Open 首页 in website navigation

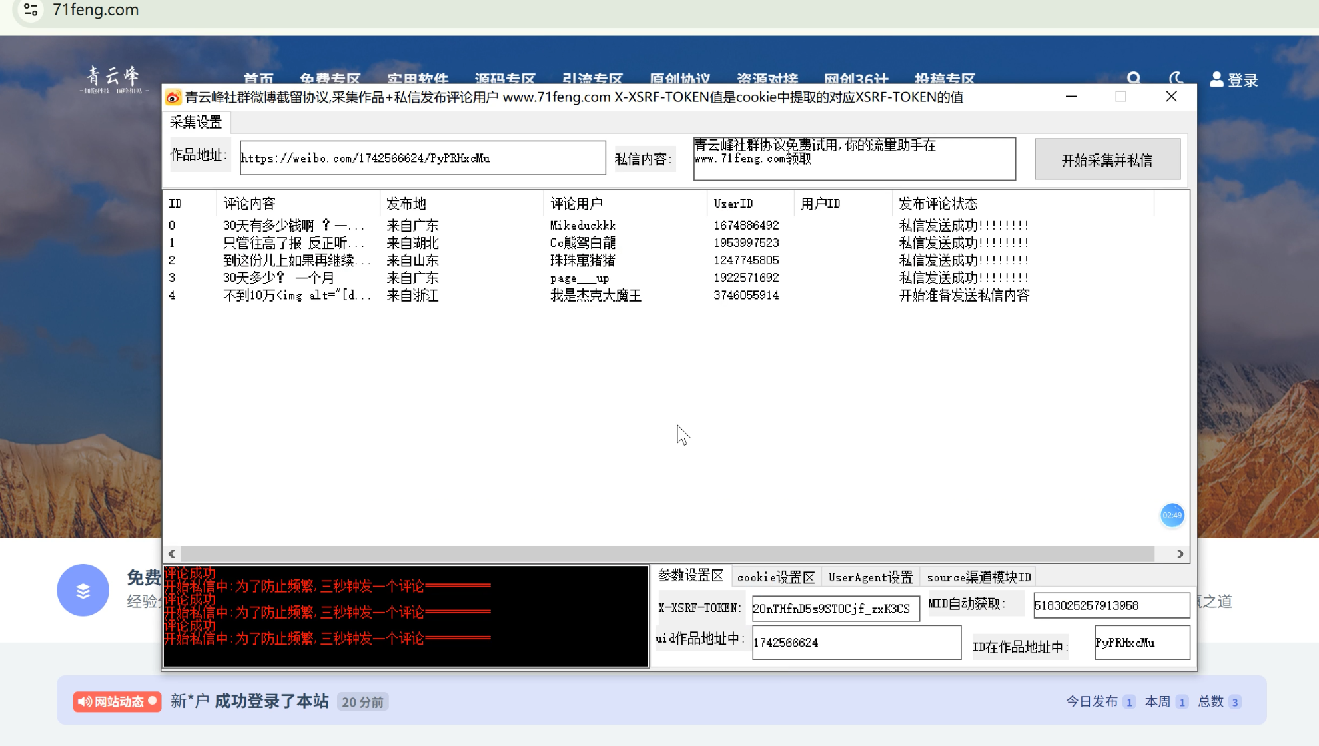[x=258, y=79]
